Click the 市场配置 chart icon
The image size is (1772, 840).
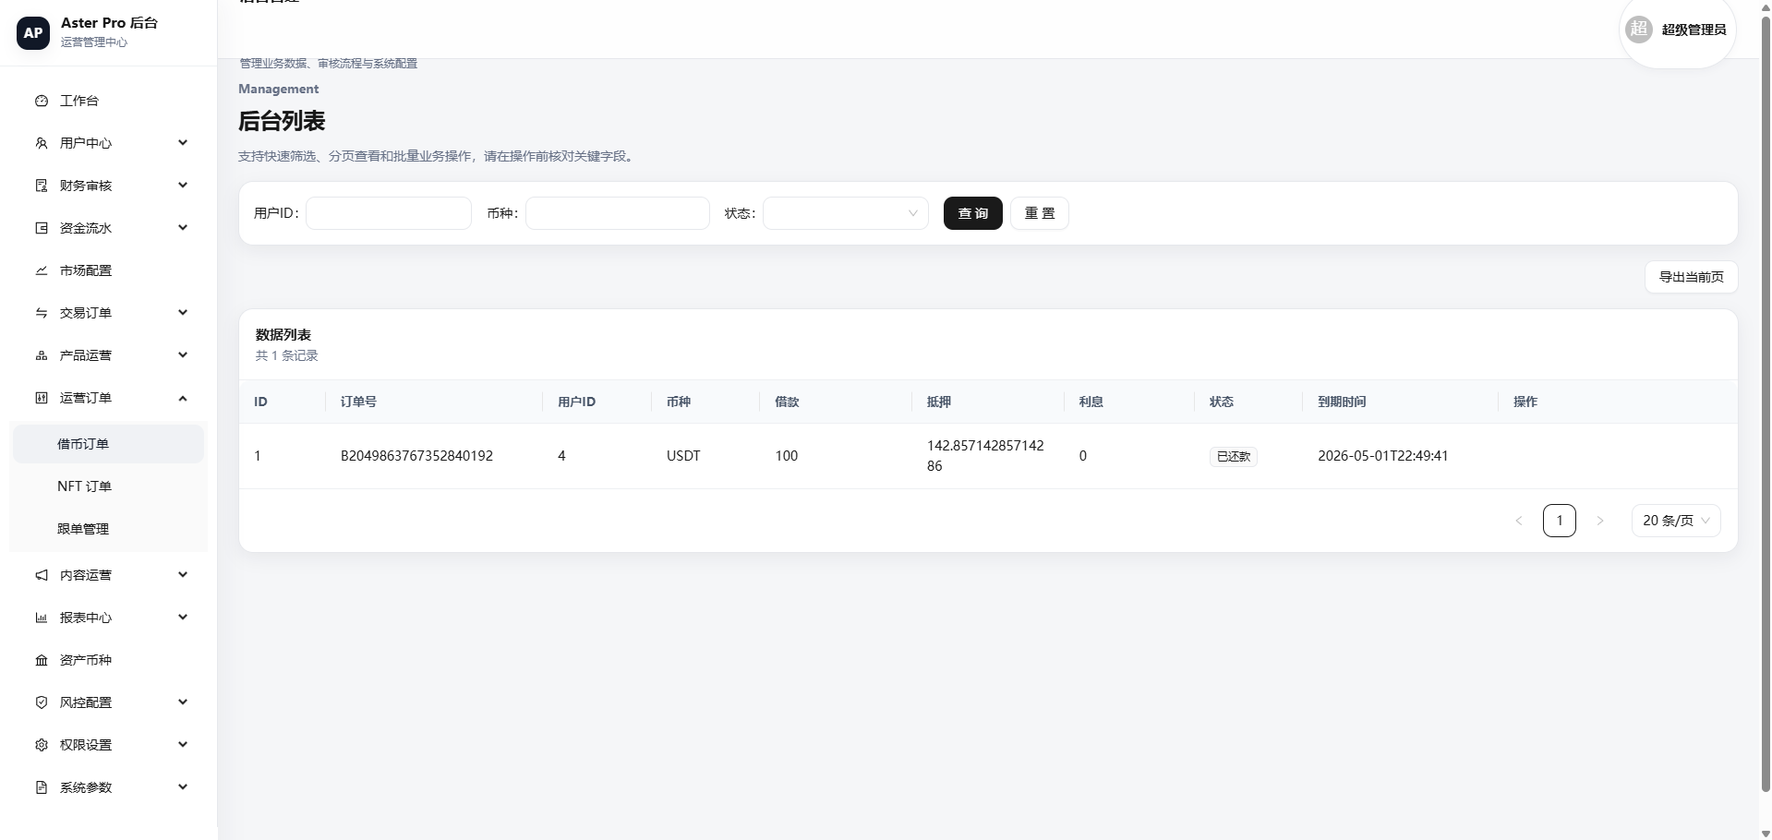tap(42, 270)
